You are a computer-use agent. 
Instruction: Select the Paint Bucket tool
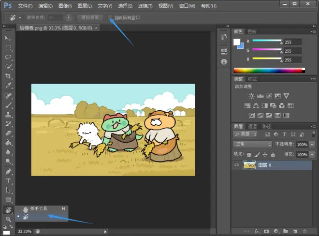pyautogui.click(x=8, y=143)
